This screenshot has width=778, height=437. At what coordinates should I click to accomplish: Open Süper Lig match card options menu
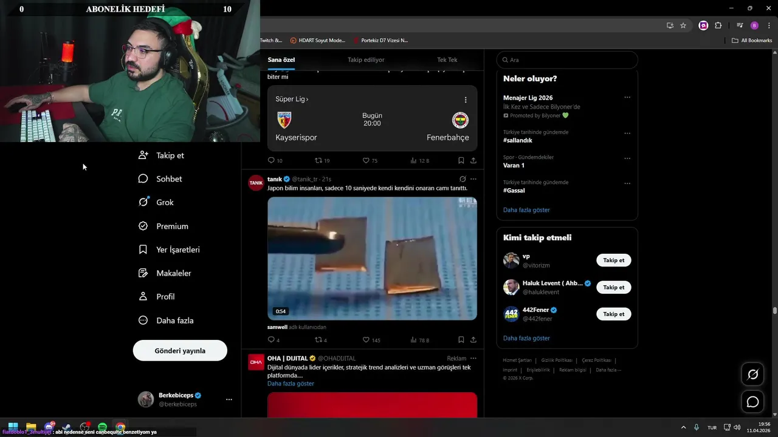coord(466,100)
